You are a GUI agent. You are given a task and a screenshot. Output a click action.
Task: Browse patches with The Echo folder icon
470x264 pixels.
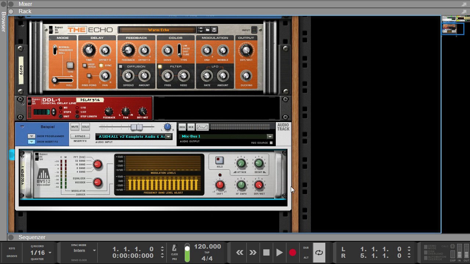pos(207,30)
